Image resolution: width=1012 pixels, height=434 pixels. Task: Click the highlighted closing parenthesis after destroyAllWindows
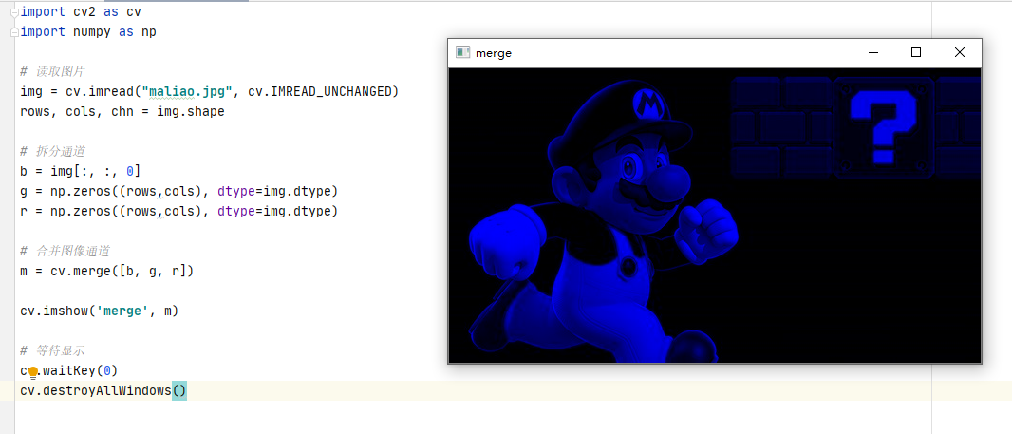click(183, 390)
